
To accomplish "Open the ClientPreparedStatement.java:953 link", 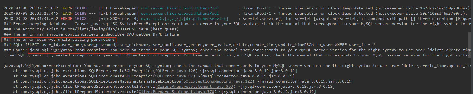I will point(195,86).
